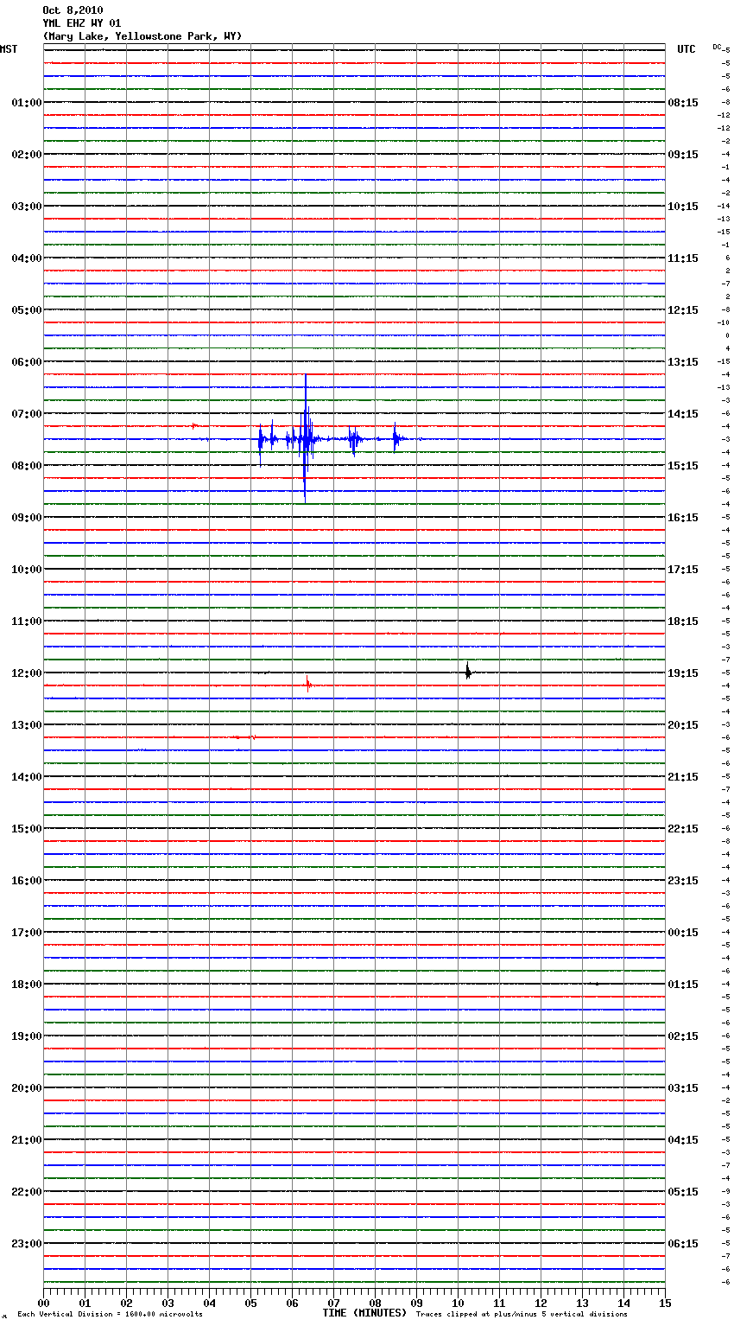Click the "MST" time zone header
This screenshot has width=734, height=1326.
click(x=9, y=49)
